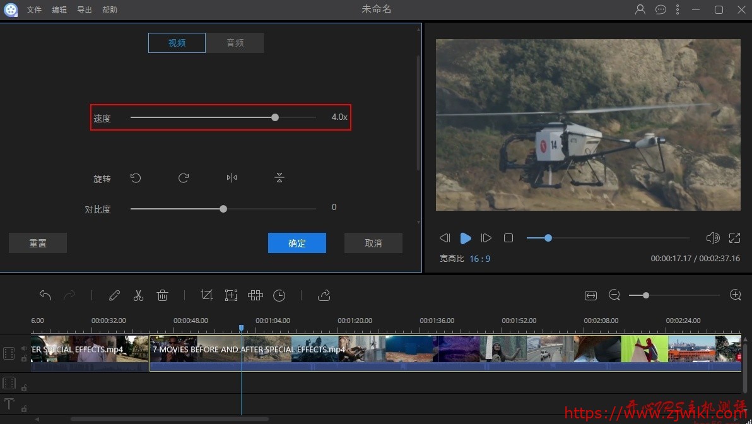Click the 取消 cancel button
This screenshot has height=424, width=752.
(373, 243)
